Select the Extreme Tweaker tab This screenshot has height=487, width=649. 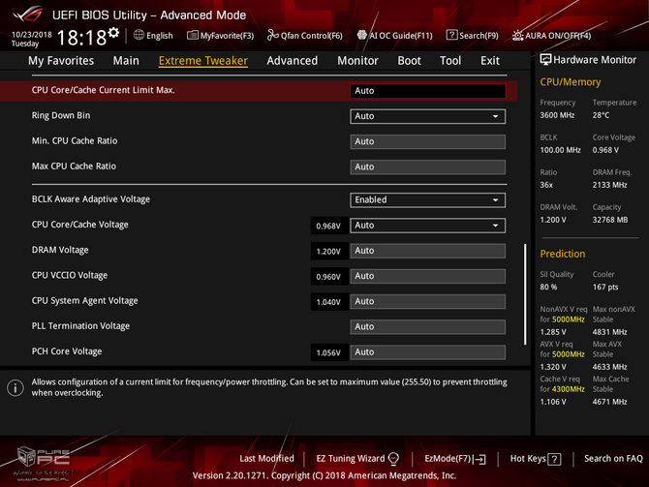pyautogui.click(x=203, y=61)
